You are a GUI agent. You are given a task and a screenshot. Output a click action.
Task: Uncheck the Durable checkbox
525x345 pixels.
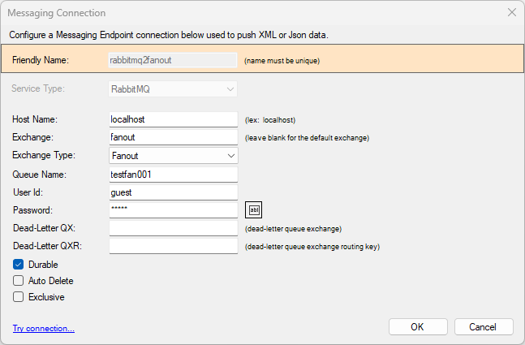19,265
